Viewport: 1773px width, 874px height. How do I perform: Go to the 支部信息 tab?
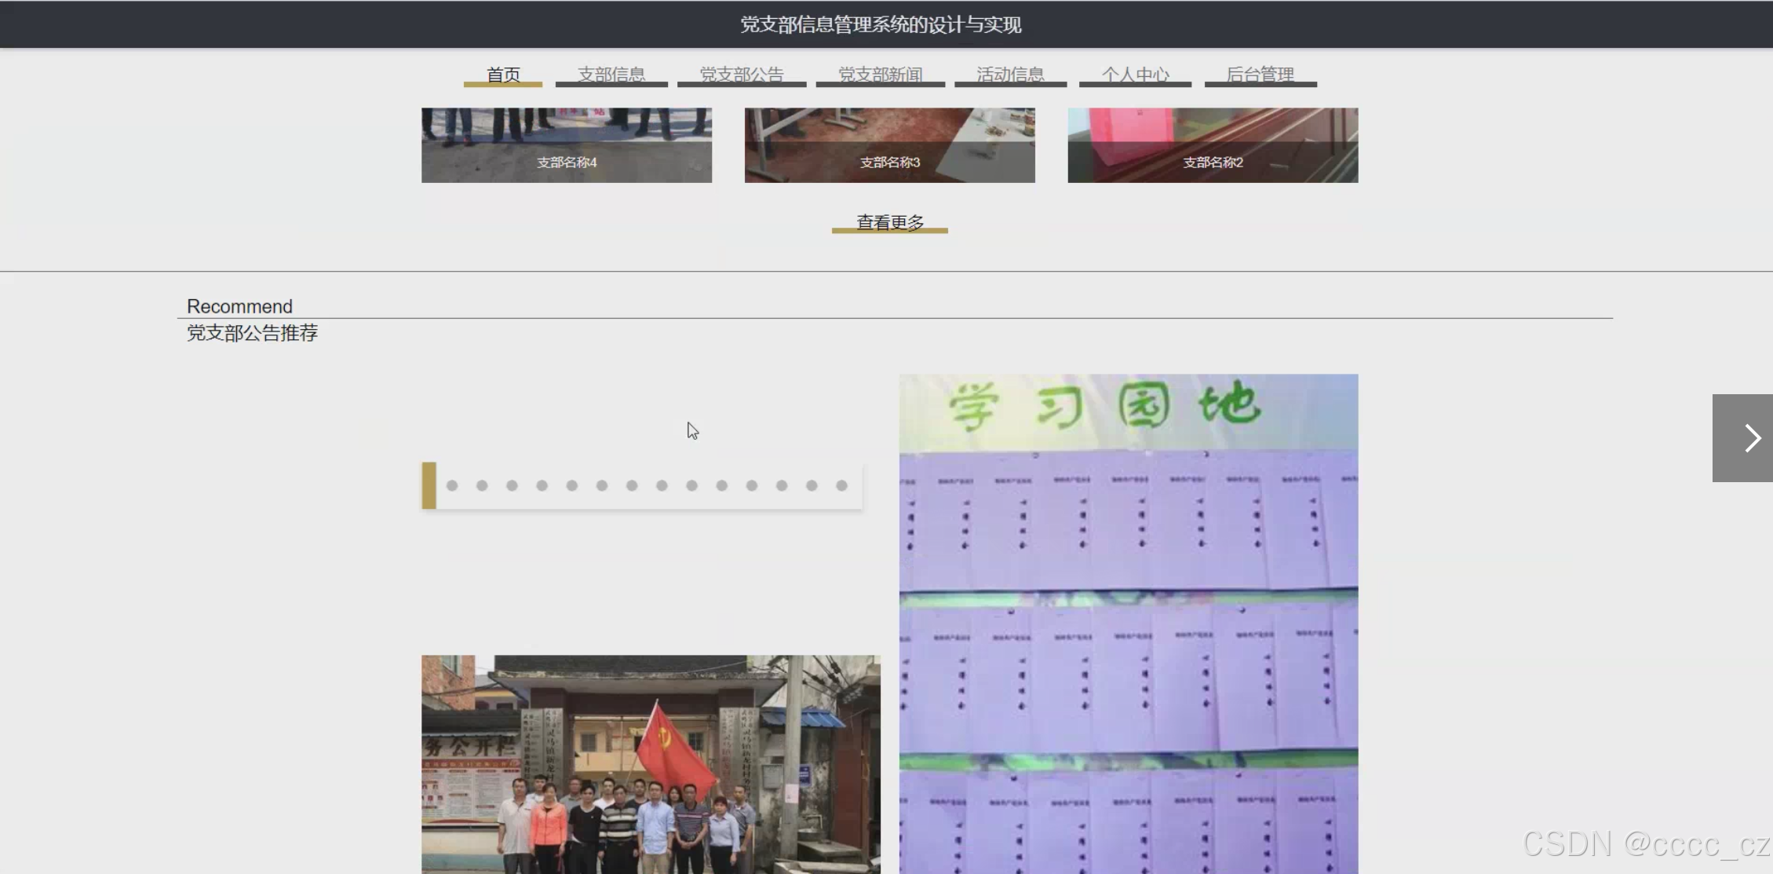coord(611,75)
